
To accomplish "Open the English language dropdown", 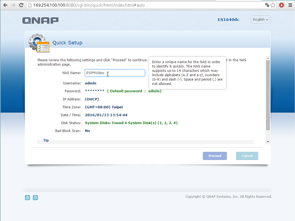I will click(260, 19).
